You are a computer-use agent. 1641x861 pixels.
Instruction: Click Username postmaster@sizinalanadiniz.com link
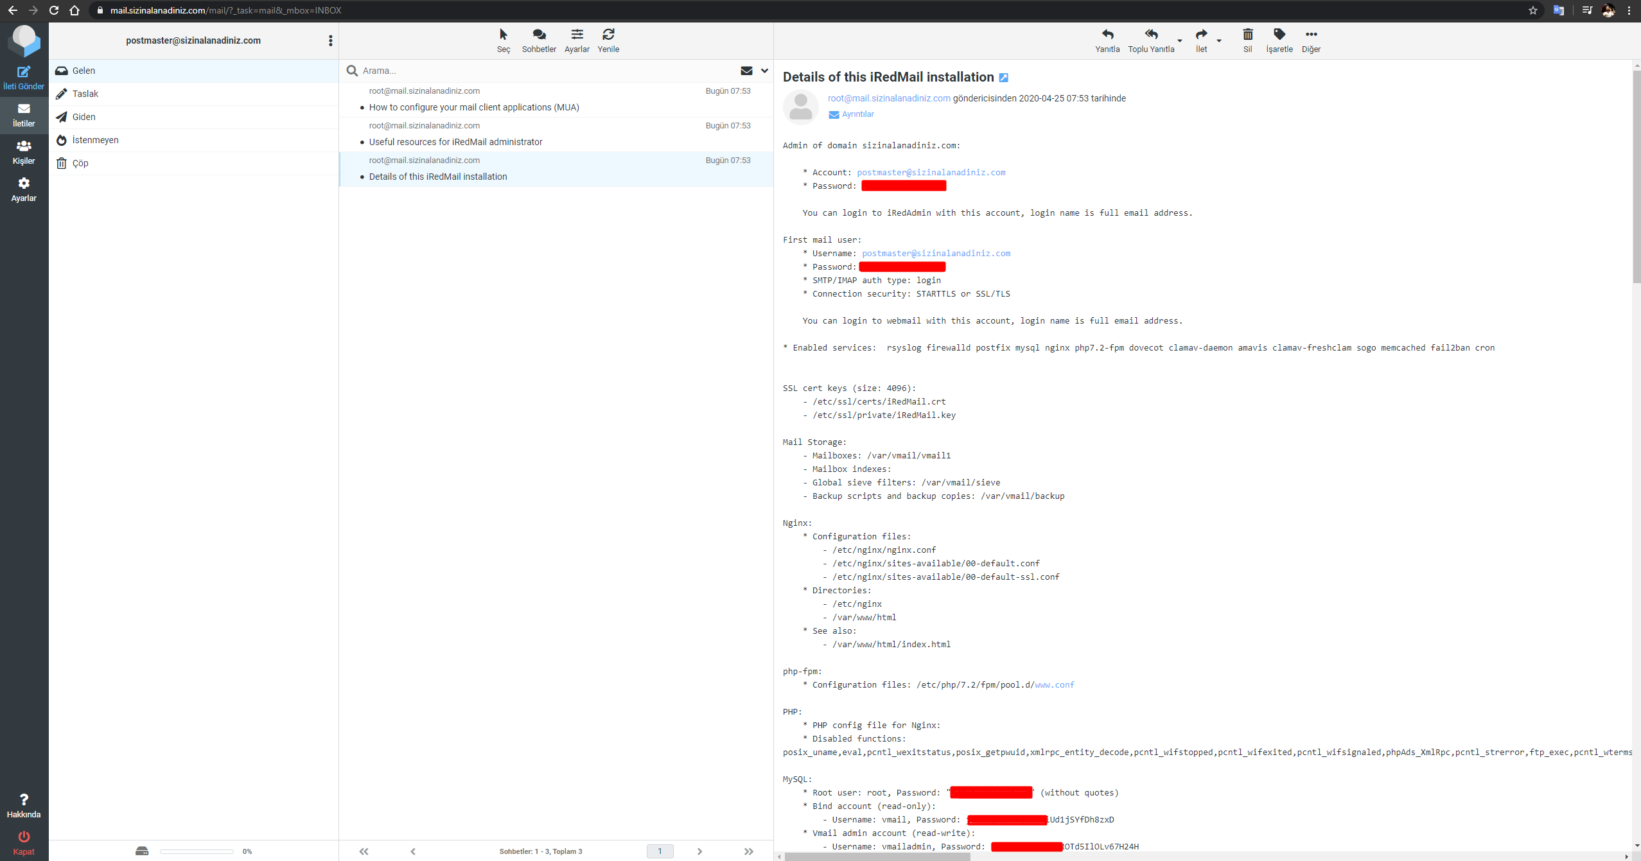[936, 253]
